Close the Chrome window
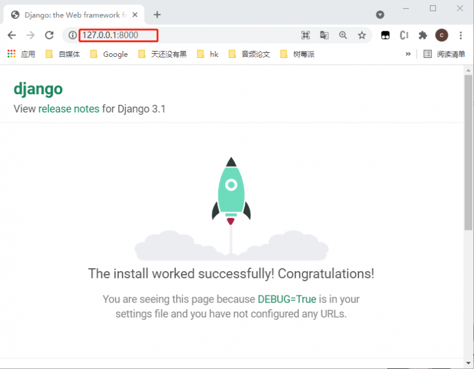The image size is (474, 369). (460, 8)
